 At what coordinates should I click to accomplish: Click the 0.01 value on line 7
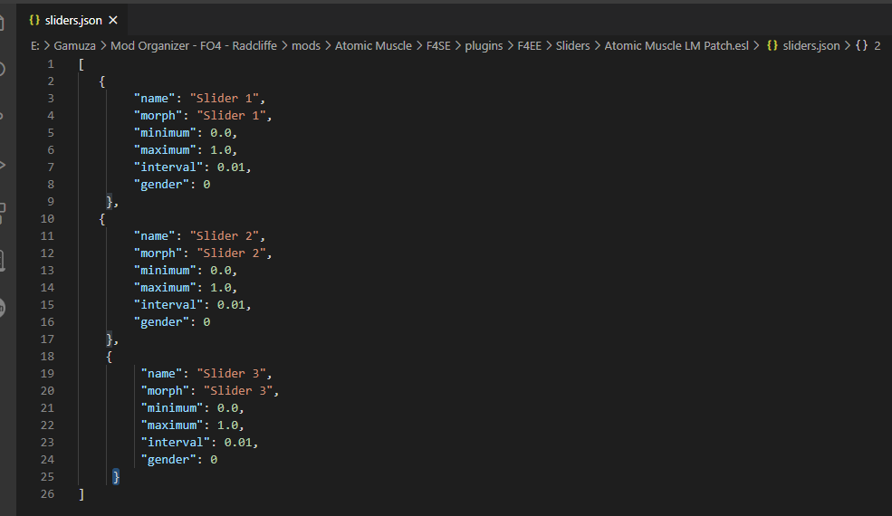(231, 167)
